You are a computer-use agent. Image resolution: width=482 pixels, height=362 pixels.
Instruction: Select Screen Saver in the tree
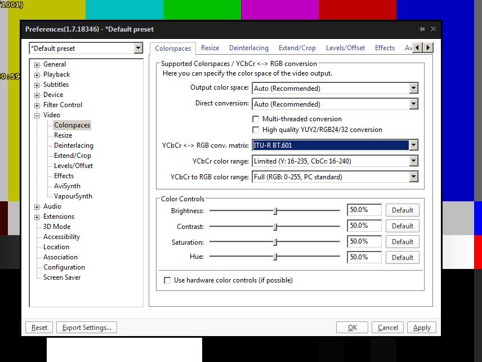pos(62,277)
